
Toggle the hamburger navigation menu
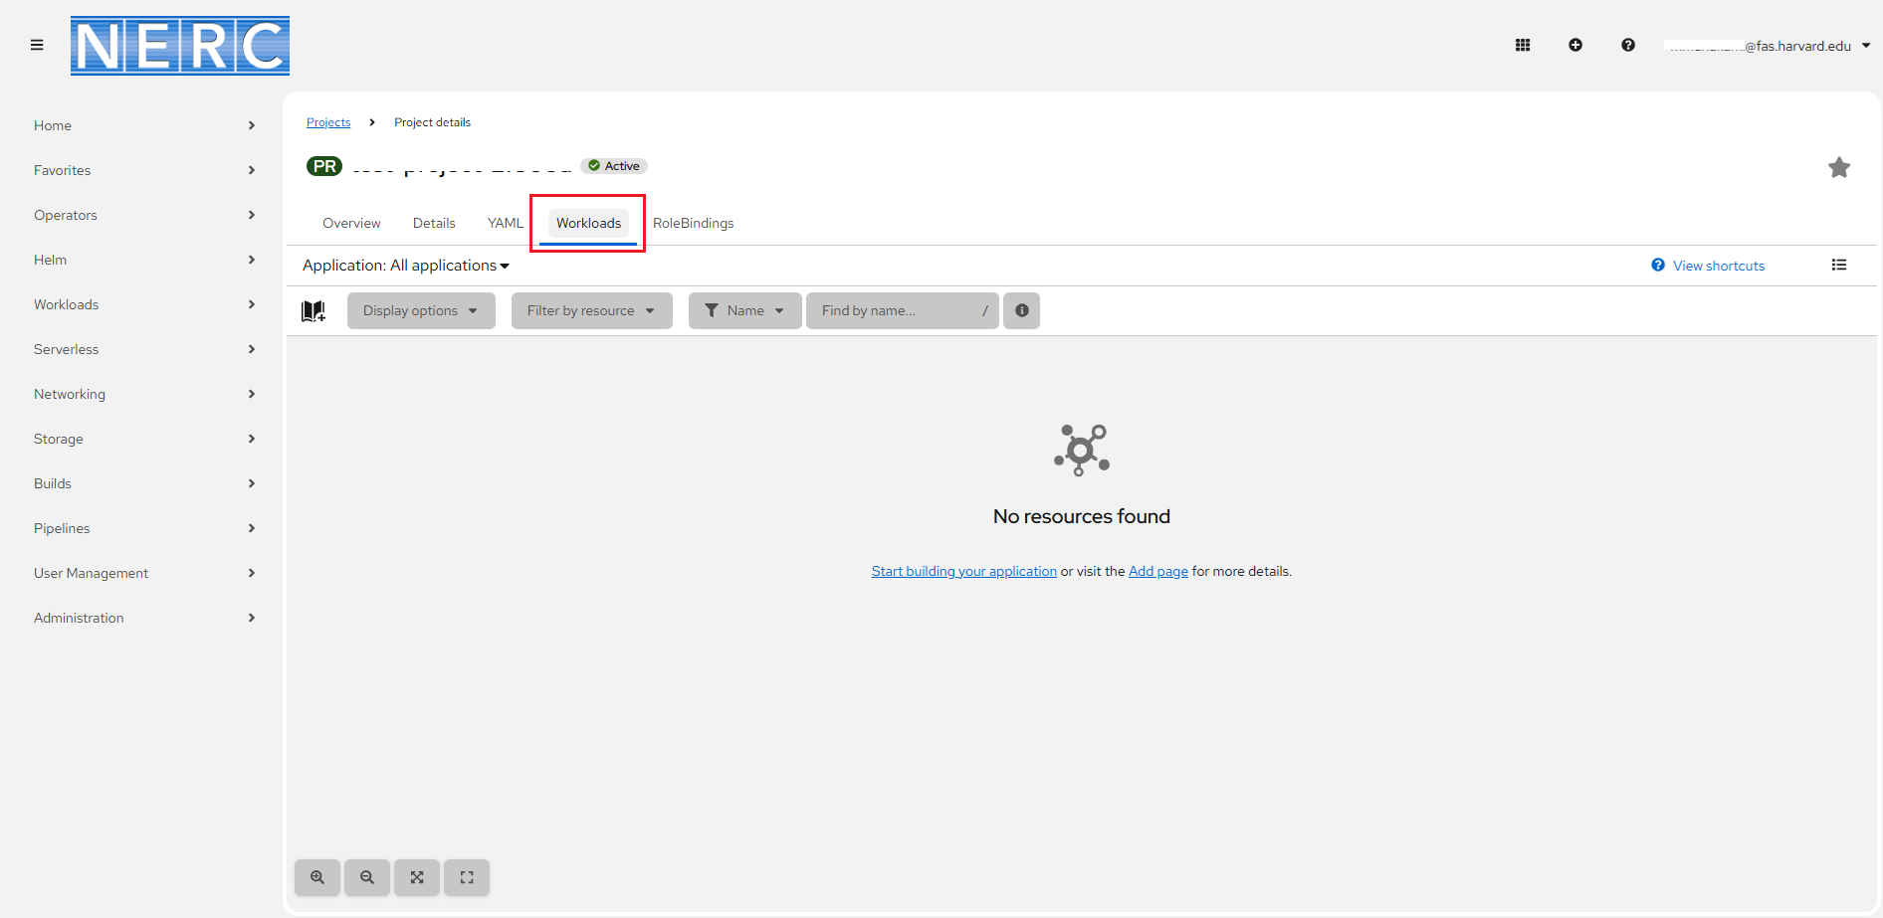point(37,45)
